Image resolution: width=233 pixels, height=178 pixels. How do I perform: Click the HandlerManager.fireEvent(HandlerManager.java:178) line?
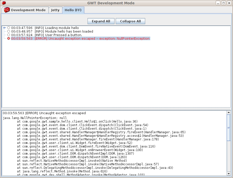coord(88,139)
